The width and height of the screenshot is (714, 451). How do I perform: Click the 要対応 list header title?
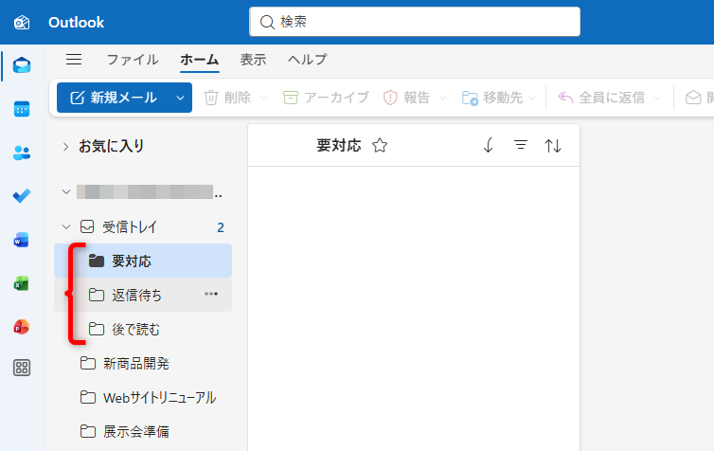(x=339, y=146)
